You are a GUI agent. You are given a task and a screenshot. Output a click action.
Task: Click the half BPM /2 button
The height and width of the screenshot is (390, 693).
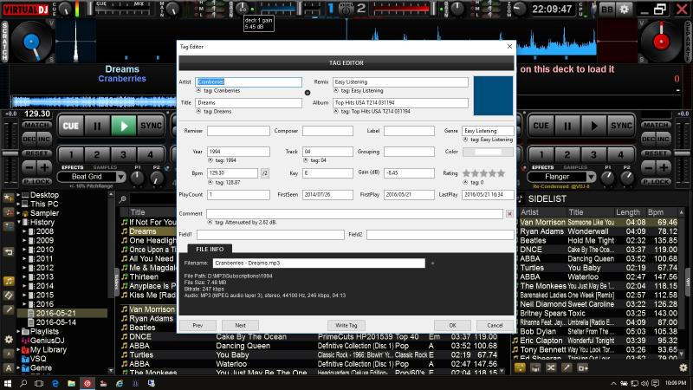[x=265, y=172]
